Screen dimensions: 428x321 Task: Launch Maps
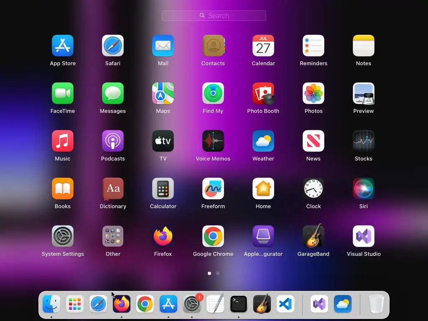pos(163,93)
